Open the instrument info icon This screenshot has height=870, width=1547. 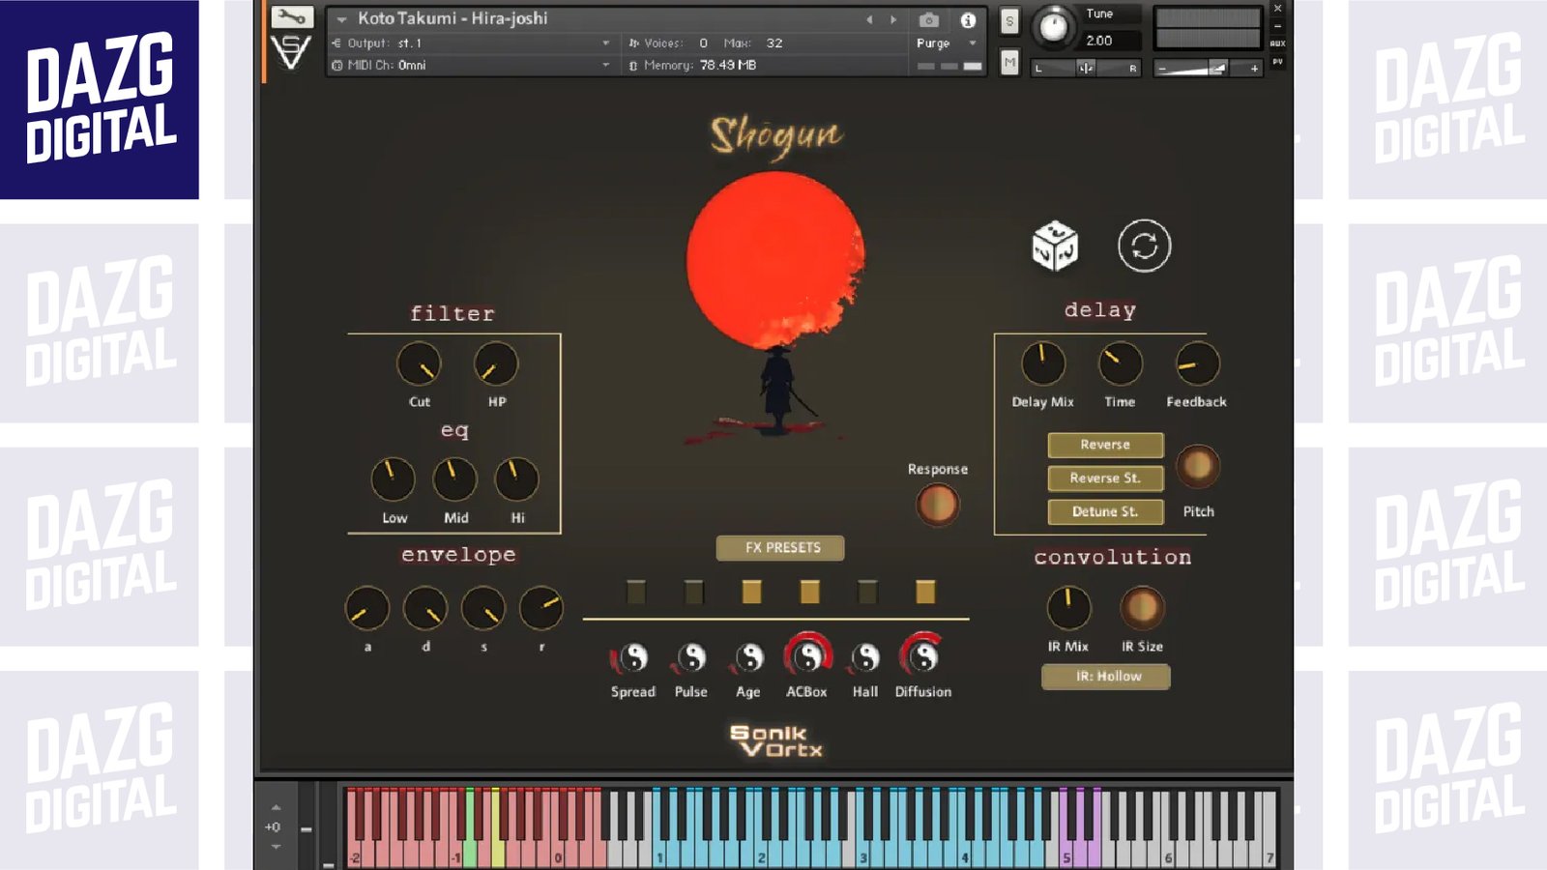coord(968,19)
